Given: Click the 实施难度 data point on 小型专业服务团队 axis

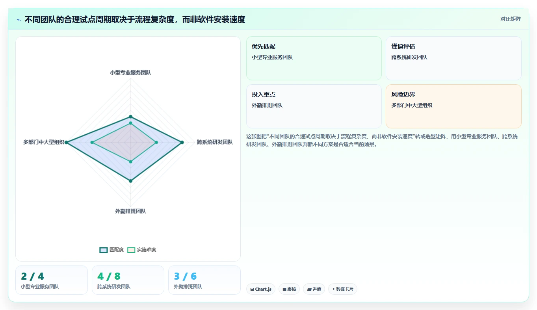Looking at the screenshot, I should [x=130, y=123].
